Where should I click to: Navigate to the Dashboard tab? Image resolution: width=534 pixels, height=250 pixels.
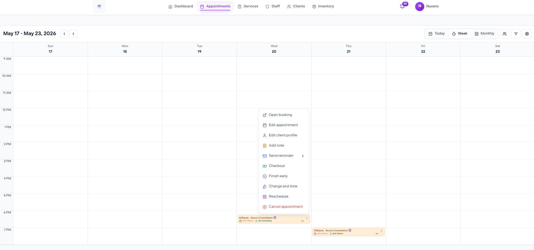[181, 6]
